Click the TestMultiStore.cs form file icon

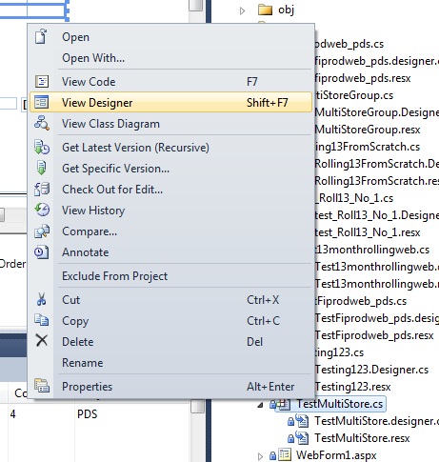tap(285, 404)
